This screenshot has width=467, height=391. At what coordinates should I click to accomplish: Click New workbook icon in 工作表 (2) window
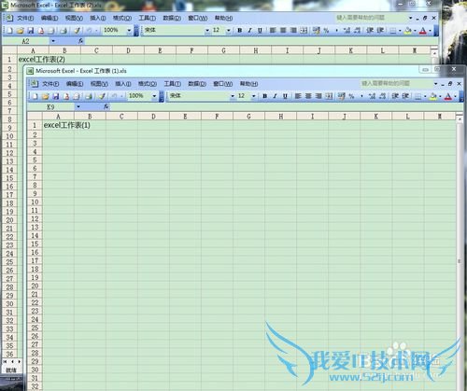pos(9,30)
